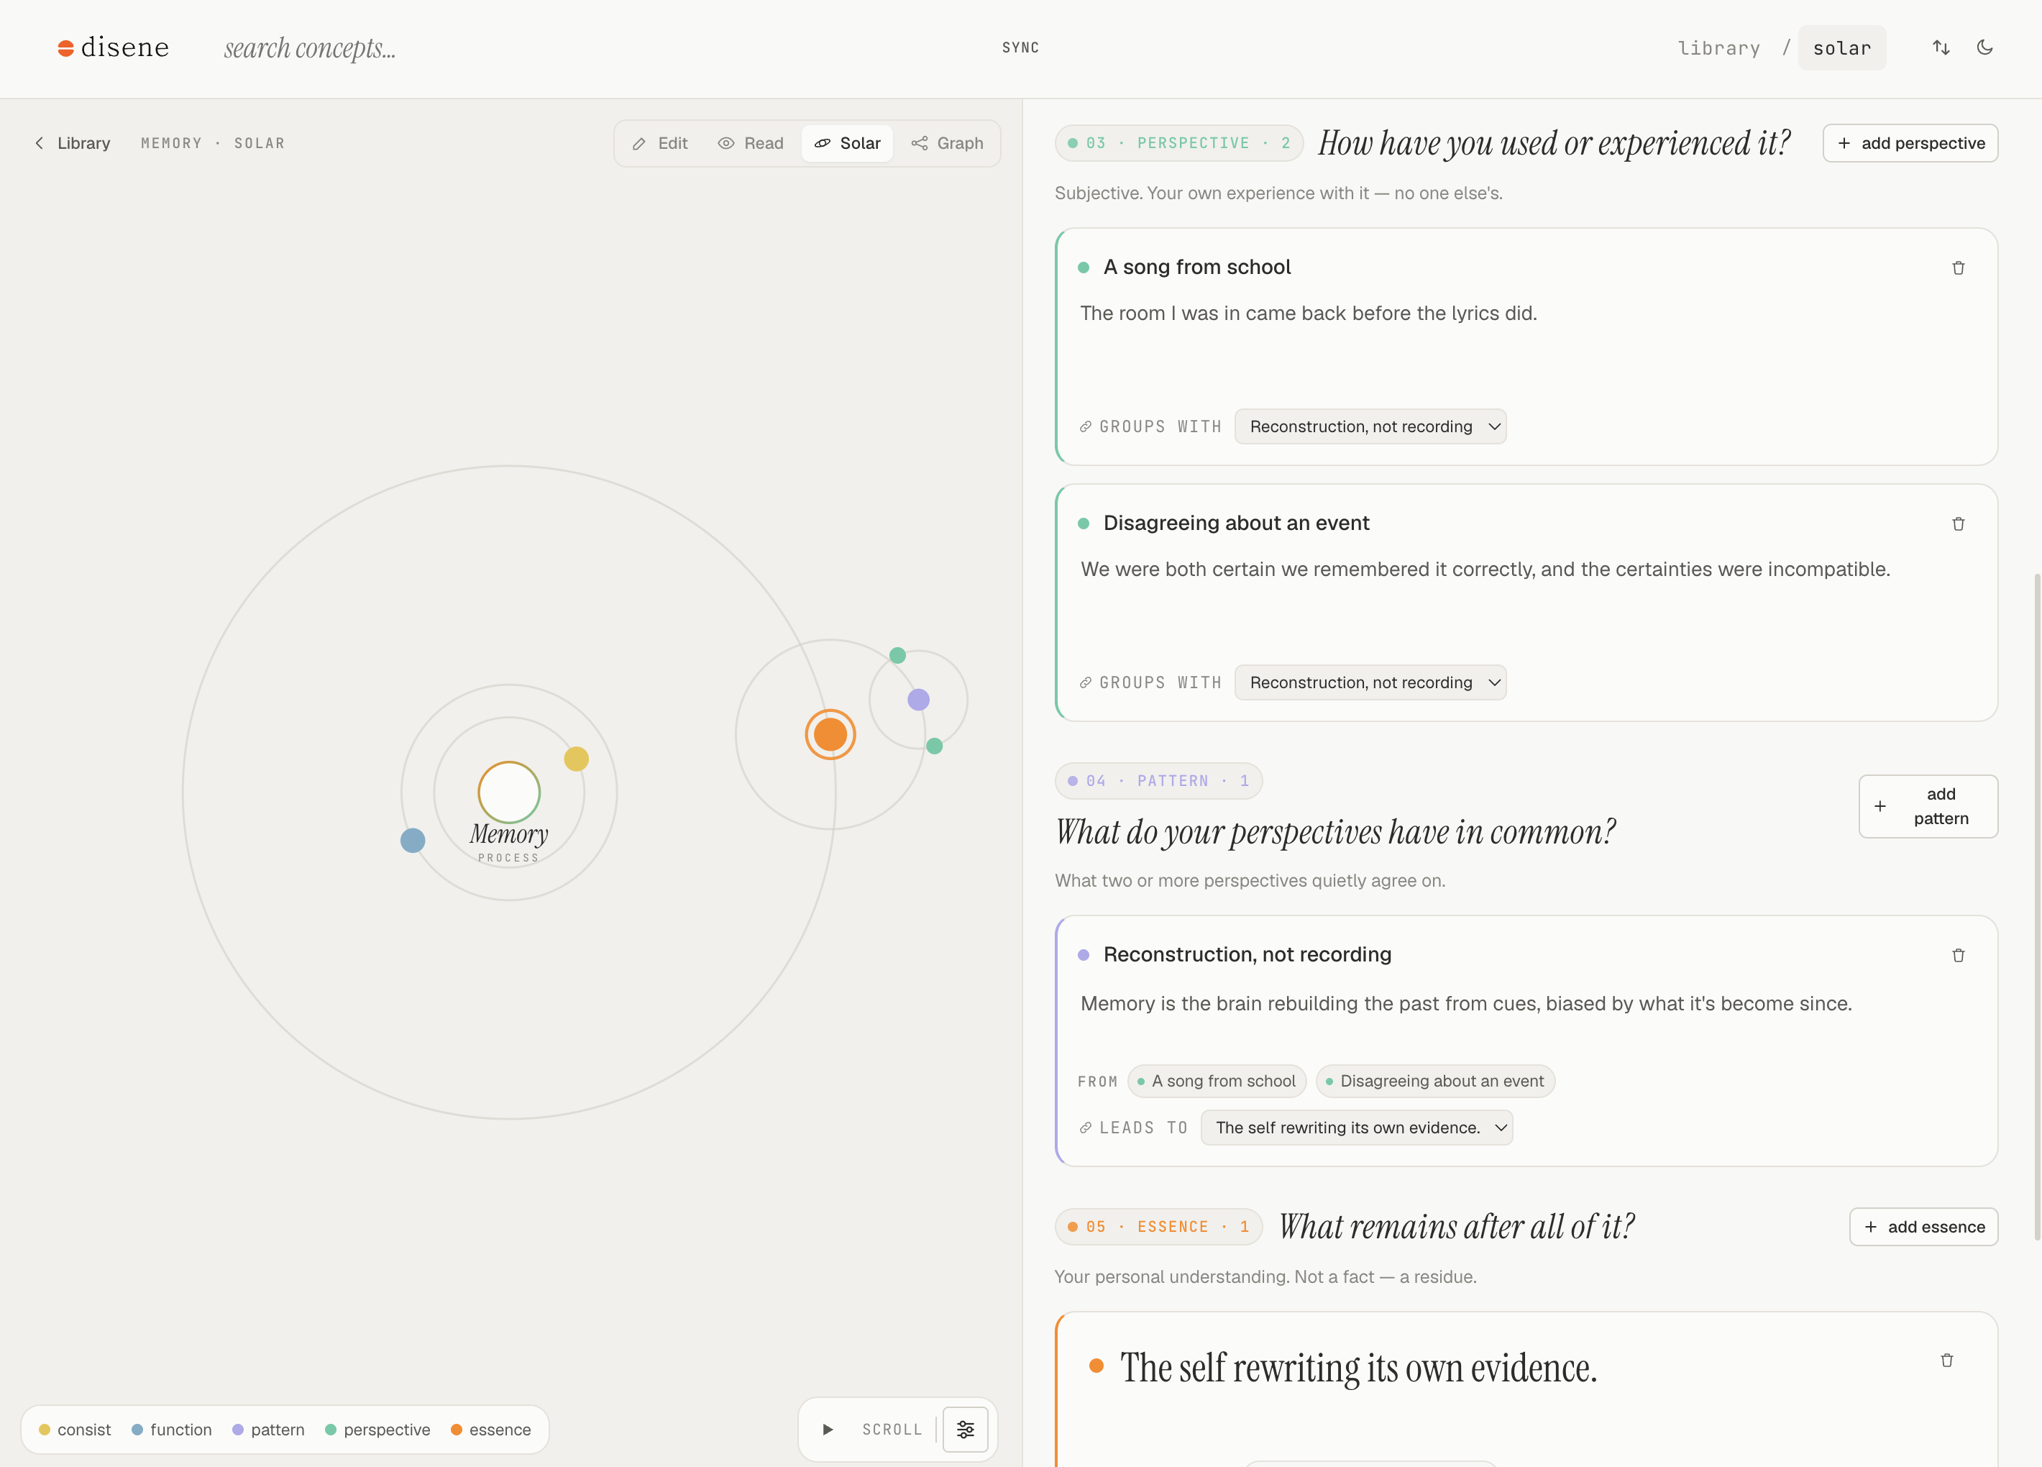The image size is (2042, 1467).
Task: Select the upper green perspective planet
Action: pyautogui.click(x=897, y=654)
